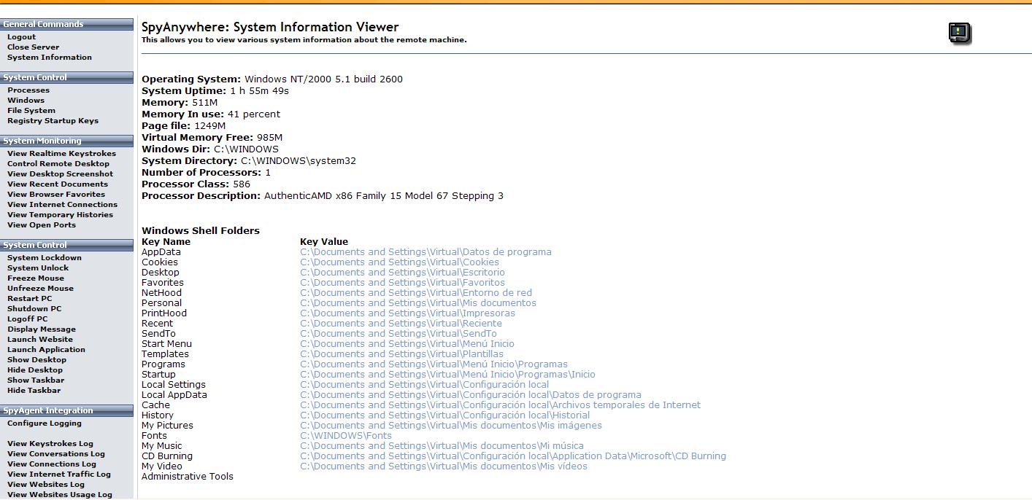
Task: Open Display Message
Action: 42,329
